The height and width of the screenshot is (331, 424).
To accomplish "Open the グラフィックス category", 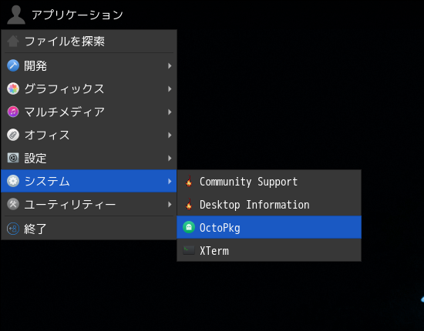I will 89,89.
